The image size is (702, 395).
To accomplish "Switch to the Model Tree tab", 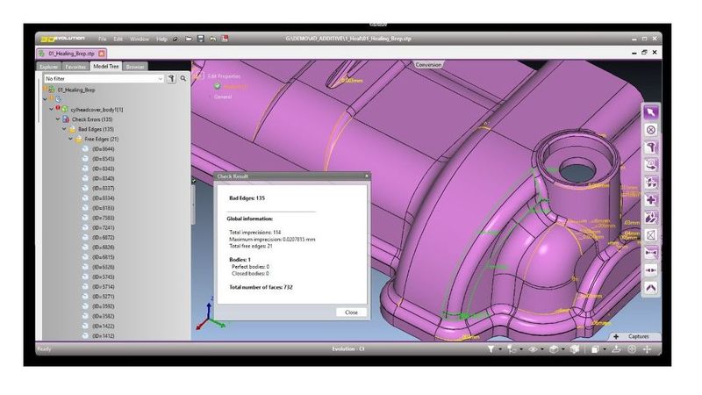I will pyautogui.click(x=105, y=67).
